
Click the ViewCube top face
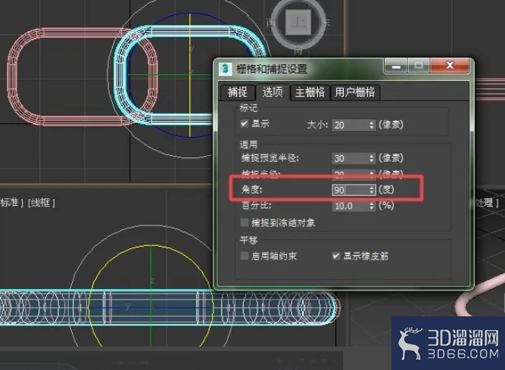point(298,22)
